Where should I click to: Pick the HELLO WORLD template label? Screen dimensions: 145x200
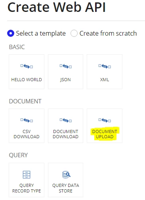27,80
